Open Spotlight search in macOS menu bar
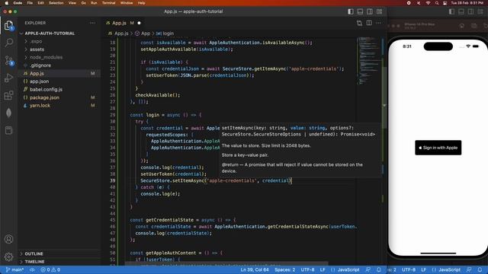488x274 pixels. coord(437,3)
